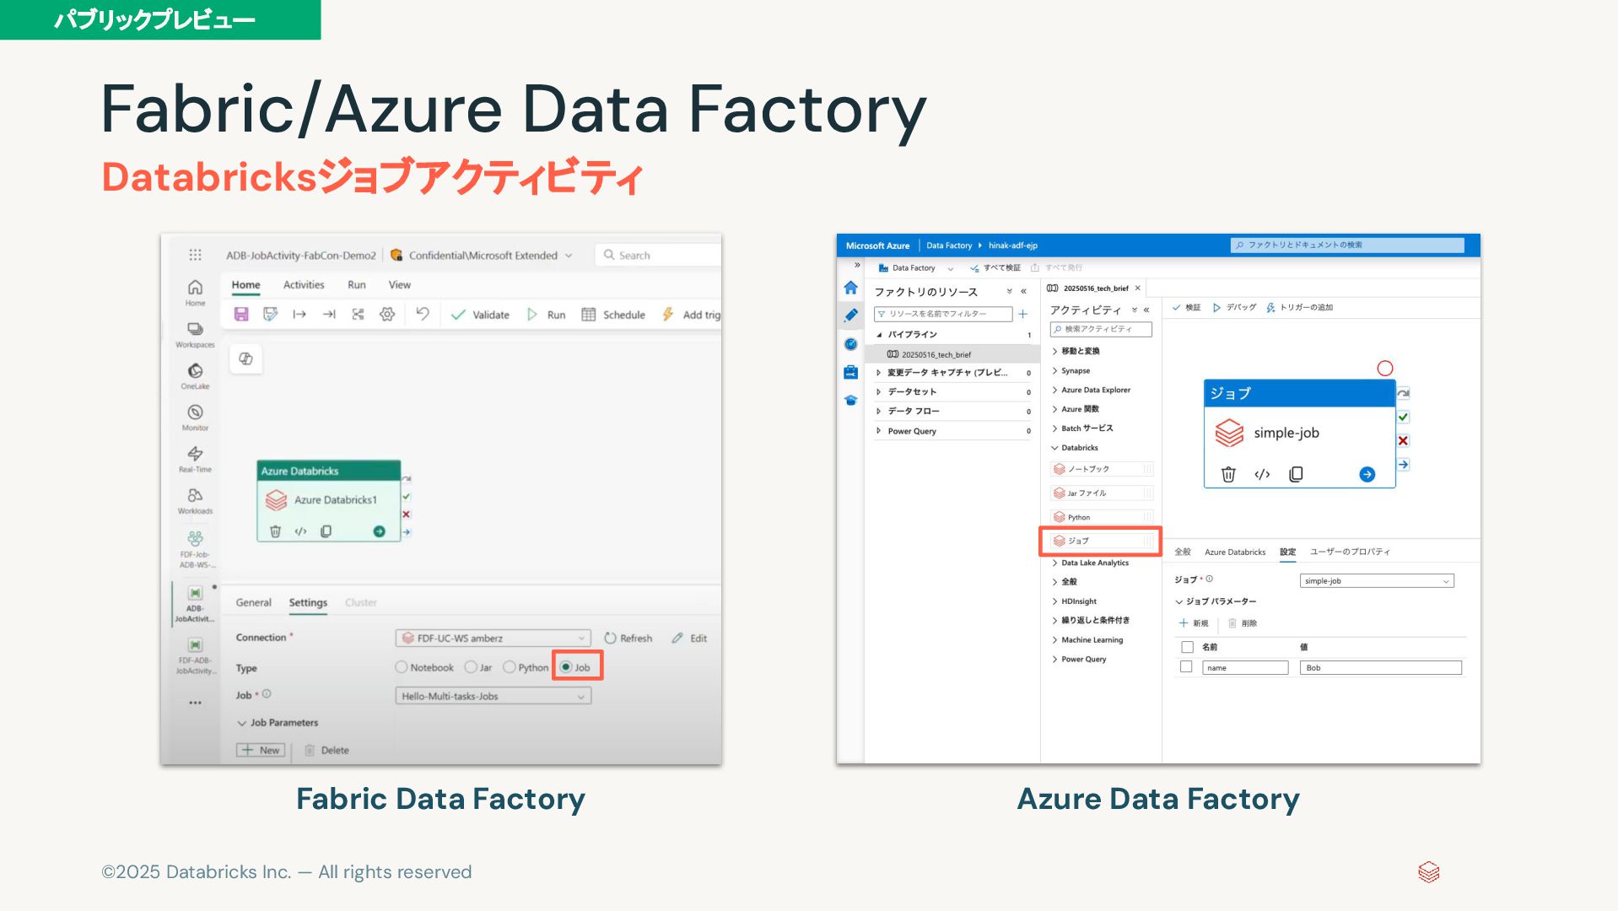Click the 新規 button under ジョブ パラメーター
This screenshot has height=911, width=1618.
[1194, 623]
